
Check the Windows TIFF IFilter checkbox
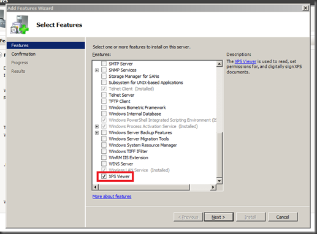point(104,151)
